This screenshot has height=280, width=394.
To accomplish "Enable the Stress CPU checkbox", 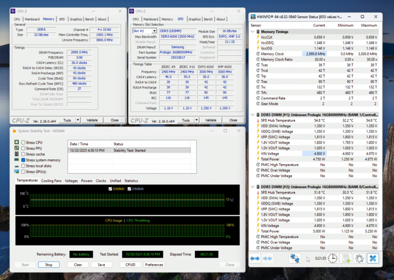I will pyautogui.click(x=23, y=142).
